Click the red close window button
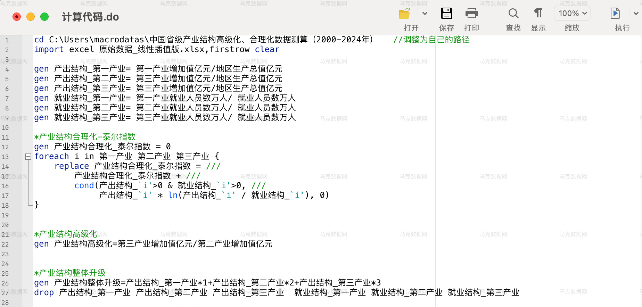 tap(17, 17)
